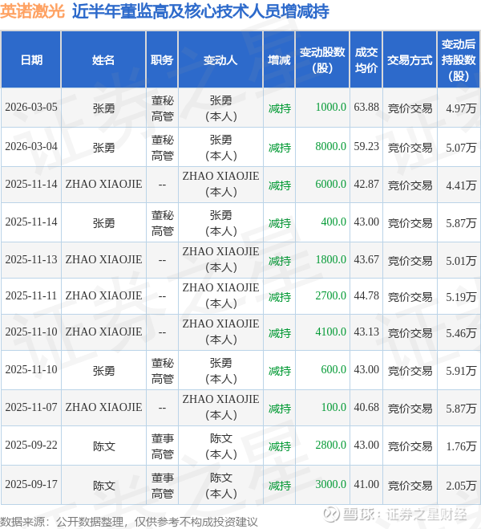
Task: Click the average price 44.78
Action: [366, 295]
